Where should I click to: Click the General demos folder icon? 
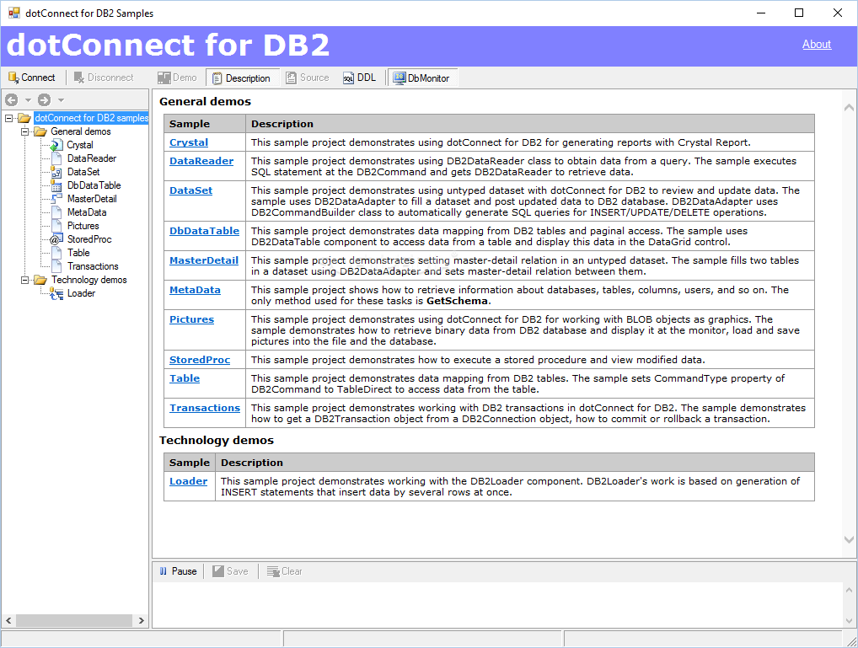point(40,131)
